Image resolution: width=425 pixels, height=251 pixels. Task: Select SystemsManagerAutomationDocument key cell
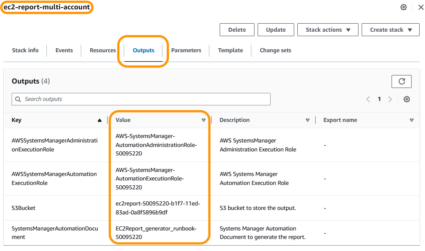click(x=54, y=233)
